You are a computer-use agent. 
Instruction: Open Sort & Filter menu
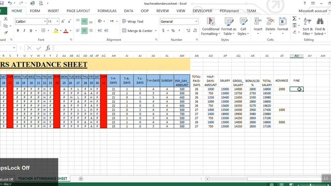[307, 26]
